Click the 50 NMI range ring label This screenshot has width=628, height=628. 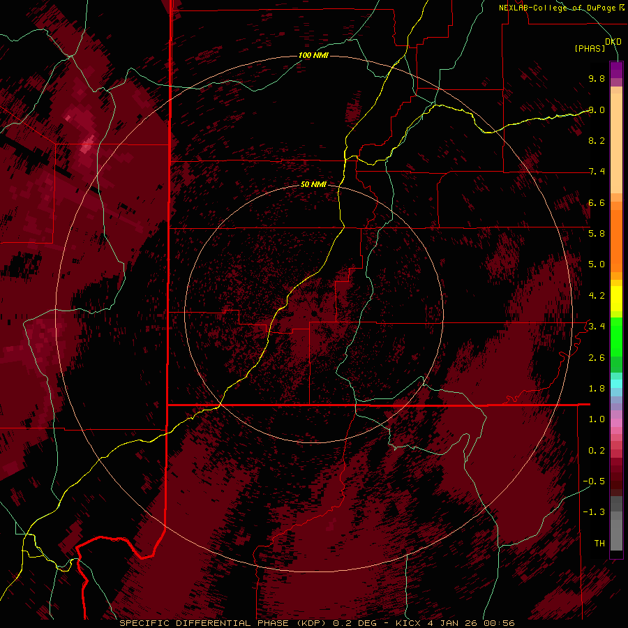point(313,184)
